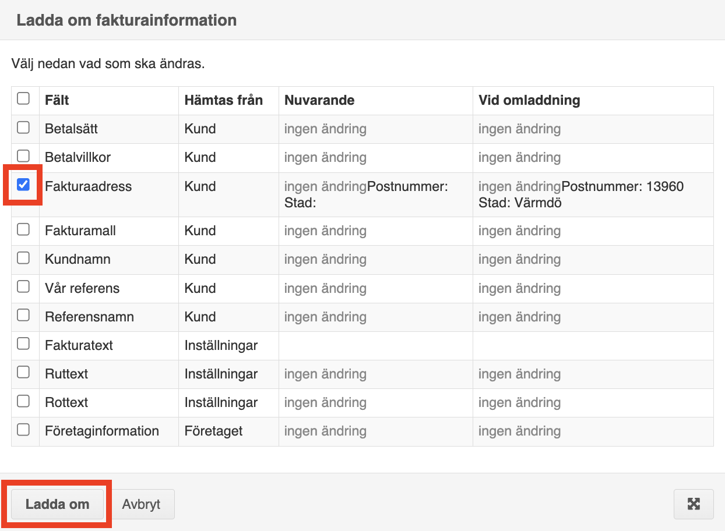This screenshot has width=725, height=531.
Task: Uncheck the Fakturaadress checkbox
Action: [23, 185]
